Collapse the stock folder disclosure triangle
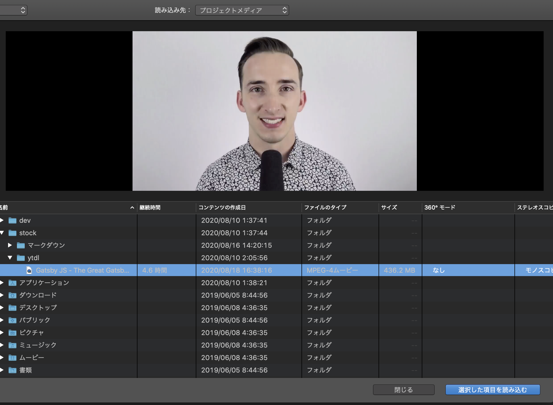The height and width of the screenshot is (405, 553). pyautogui.click(x=2, y=233)
